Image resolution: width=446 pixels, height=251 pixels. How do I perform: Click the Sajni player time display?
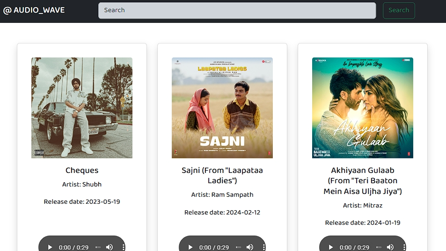click(214, 248)
